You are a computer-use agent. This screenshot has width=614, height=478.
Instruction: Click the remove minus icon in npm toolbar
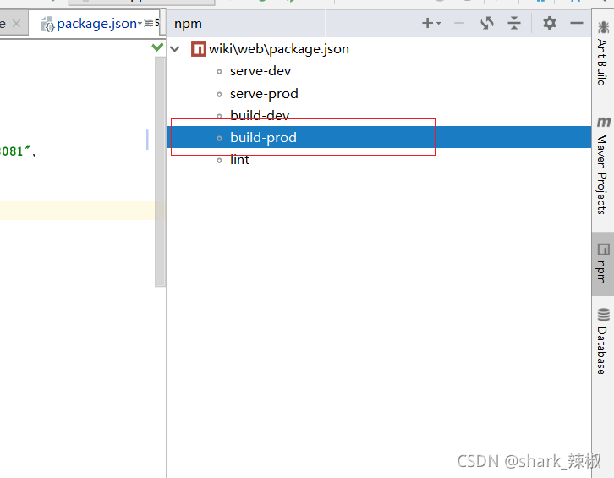tap(459, 24)
